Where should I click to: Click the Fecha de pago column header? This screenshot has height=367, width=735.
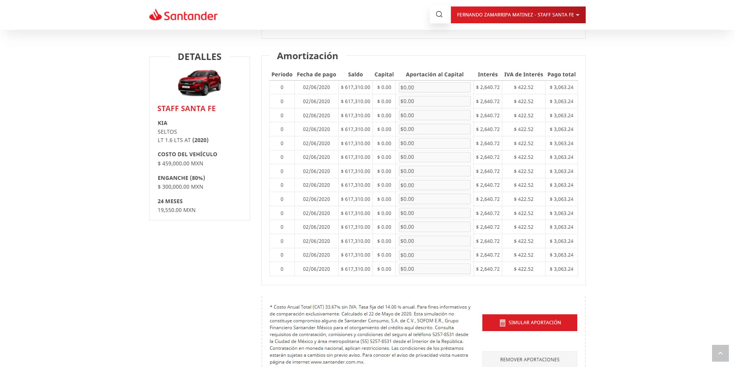pos(316,74)
